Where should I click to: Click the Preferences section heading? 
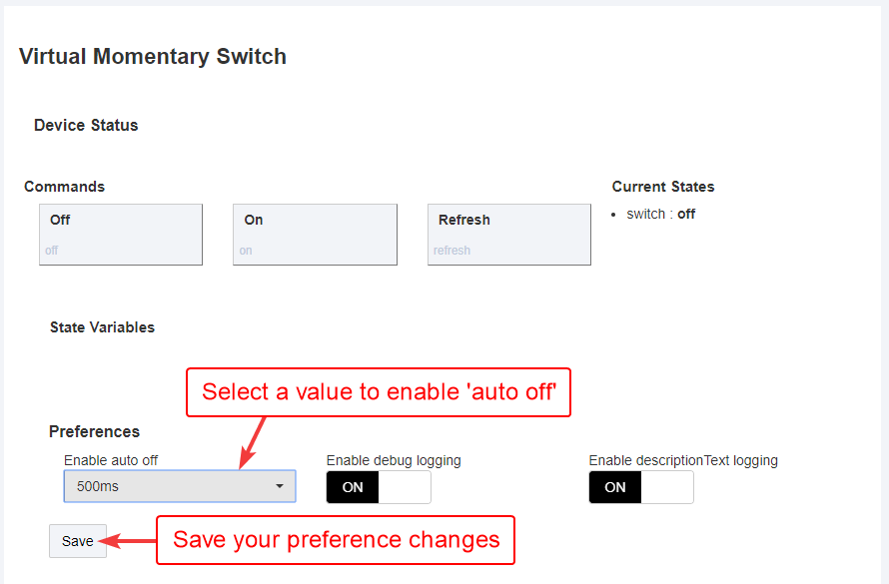tap(94, 431)
